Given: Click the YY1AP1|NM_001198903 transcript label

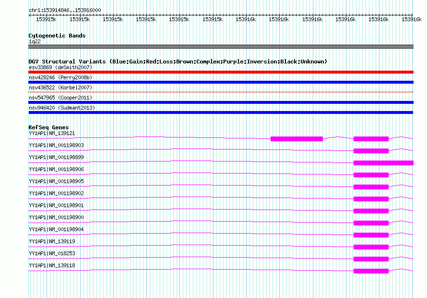Looking at the screenshot, I should click(56, 145).
